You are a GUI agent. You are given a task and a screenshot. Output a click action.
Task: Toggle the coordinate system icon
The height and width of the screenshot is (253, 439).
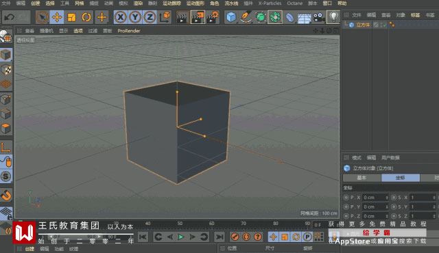pos(165,17)
